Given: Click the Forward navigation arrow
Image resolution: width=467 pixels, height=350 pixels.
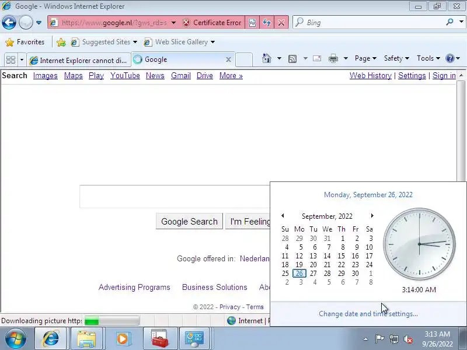Looking at the screenshot, I should coord(26,22).
